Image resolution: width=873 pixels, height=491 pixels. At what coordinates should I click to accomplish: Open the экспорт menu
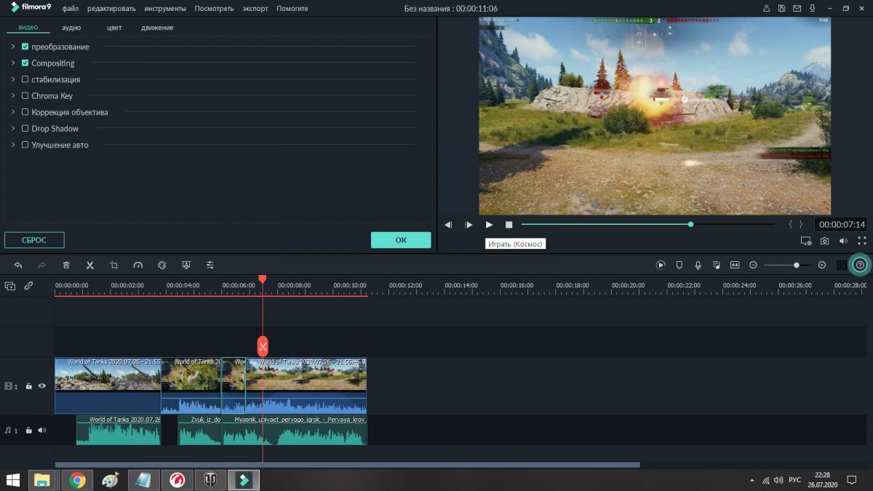(x=255, y=9)
